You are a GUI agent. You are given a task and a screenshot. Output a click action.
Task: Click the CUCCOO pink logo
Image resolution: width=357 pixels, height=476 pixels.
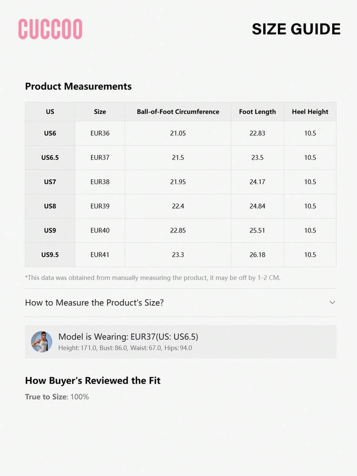pos(50,29)
